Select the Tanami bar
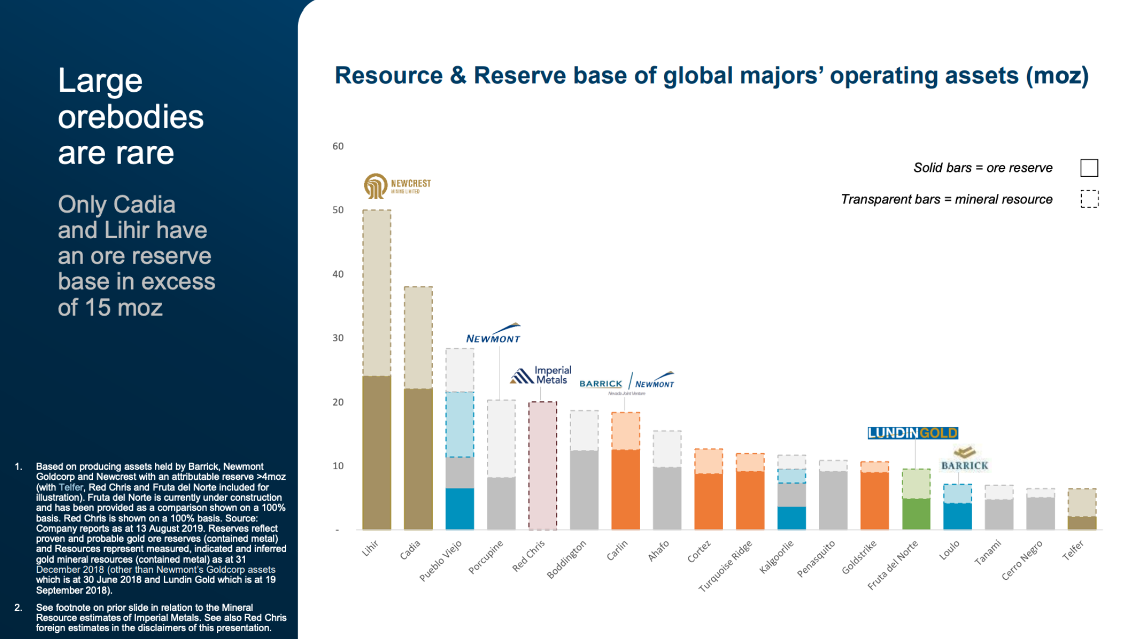Image resolution: width=1141 pixels, height=639 pixels. tap(999, 507)
